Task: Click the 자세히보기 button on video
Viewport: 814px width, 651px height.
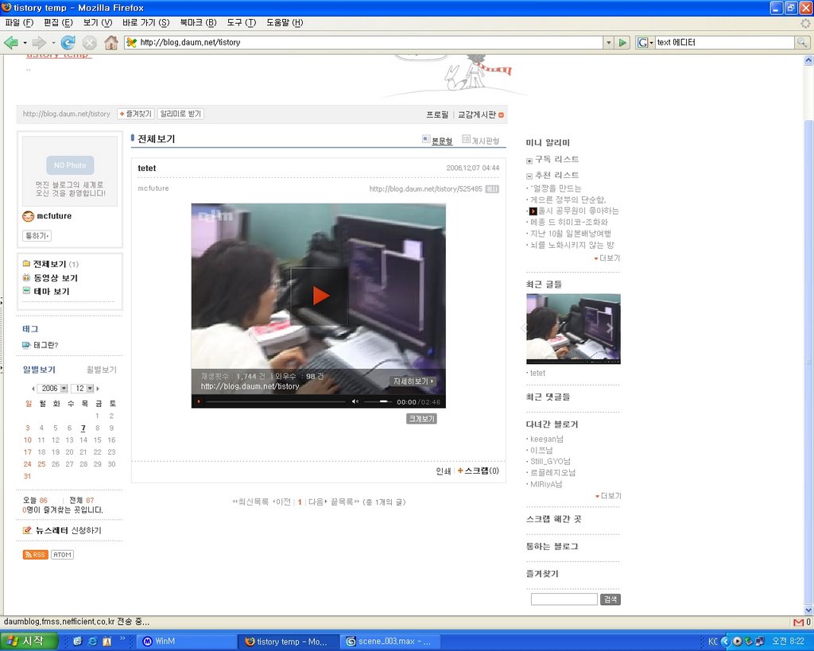Action: coord(413,382)
